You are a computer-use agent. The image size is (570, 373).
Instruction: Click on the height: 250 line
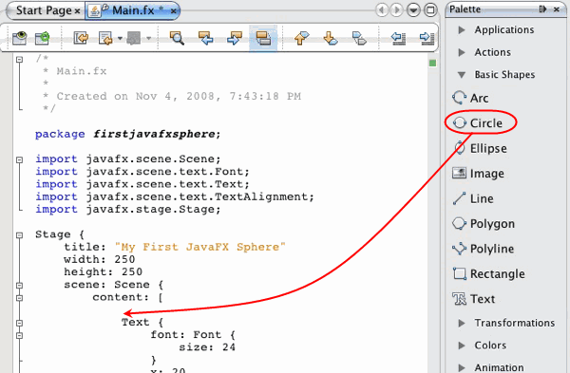pyautogui.click(x=103, y=271)
